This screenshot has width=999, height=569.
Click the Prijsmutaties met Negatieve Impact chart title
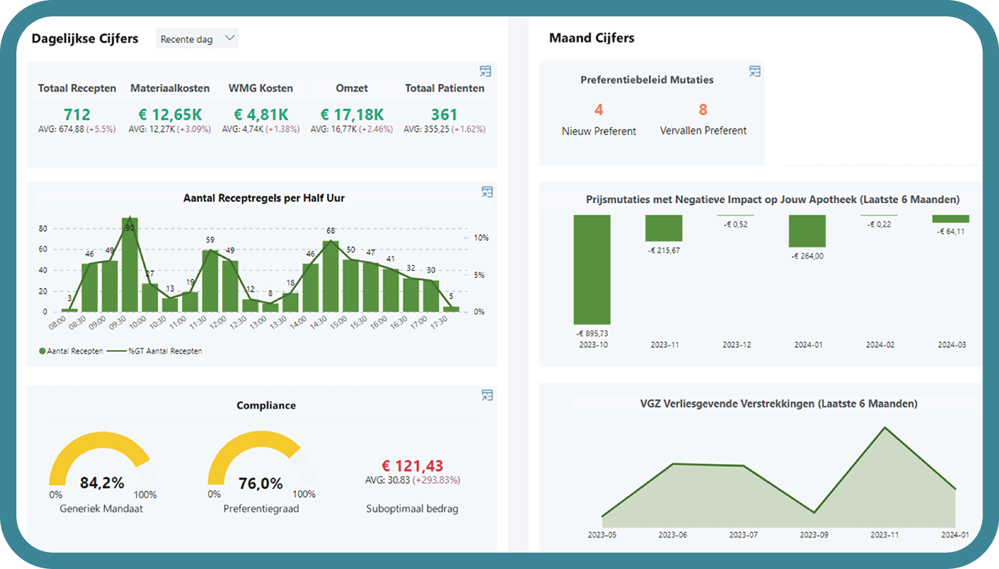pos(773,200)
